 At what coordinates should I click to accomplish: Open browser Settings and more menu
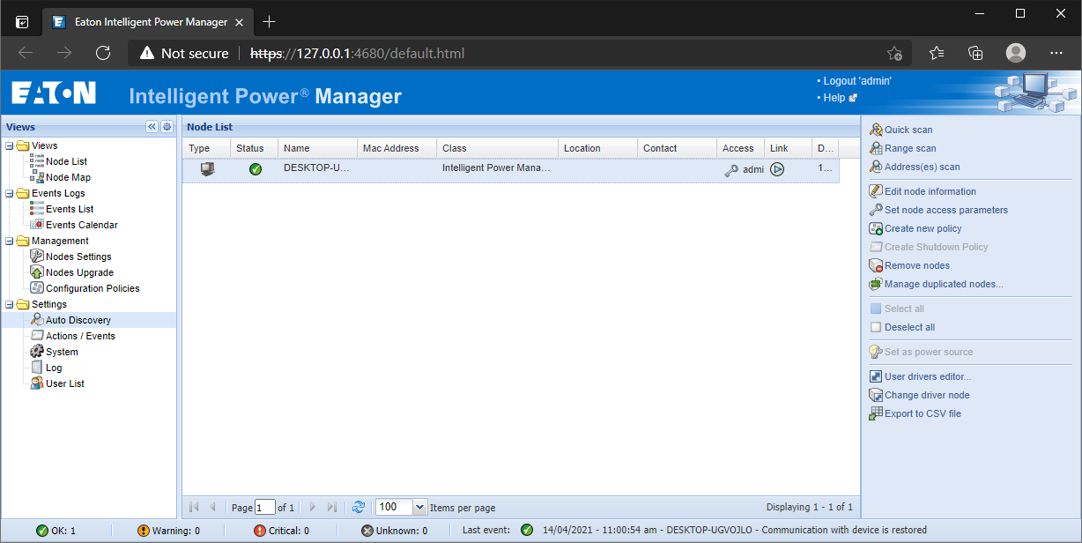(x=1056, y=53)
